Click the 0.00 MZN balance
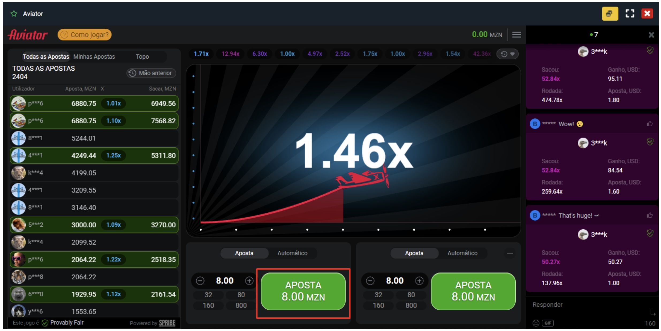The image size is (661, 331). pyautogui.click(x=487, y=35)
